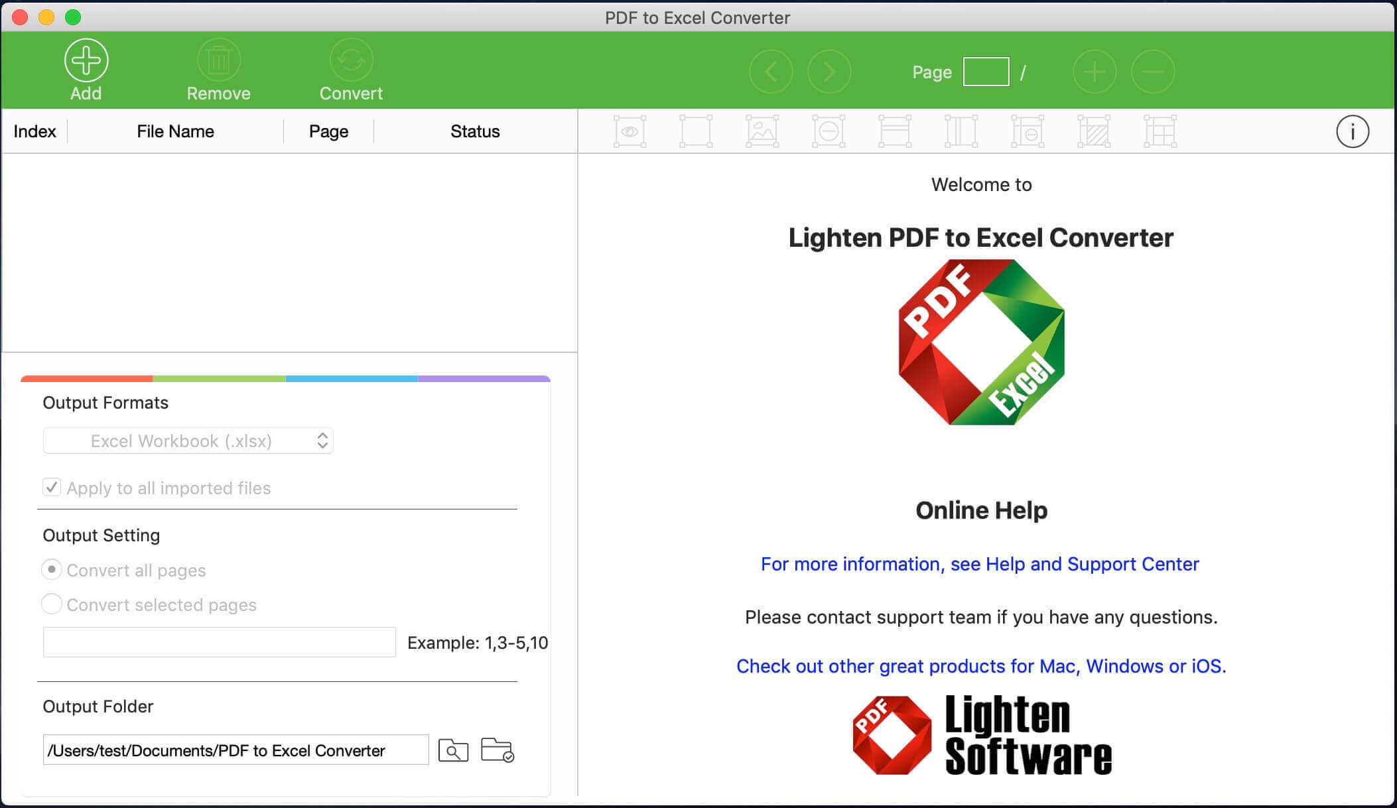Viewport: 1397px width, 808px height.
Task: Click the PDF Excel octagon logo
Action: coord(981,342)
